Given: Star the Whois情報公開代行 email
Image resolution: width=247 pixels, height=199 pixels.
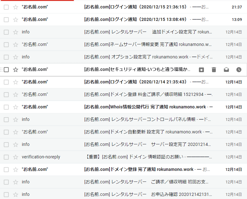Looking at the screenshot, I should click(x=15, y=107).
